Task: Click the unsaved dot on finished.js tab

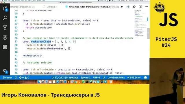Action: pyautogui.click(x=122, y=7)
